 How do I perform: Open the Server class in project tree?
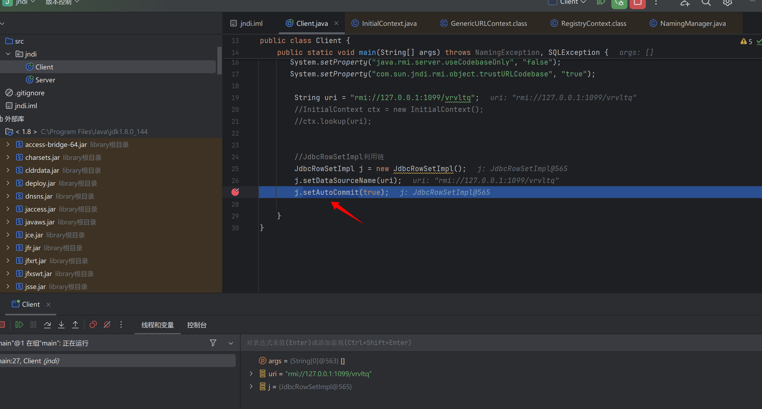click(45, 80)
